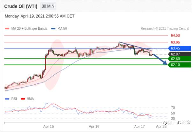Click the Crude Oil (WTI) title
This screenshot has width=193, height=132.
[x=21, y=6]
